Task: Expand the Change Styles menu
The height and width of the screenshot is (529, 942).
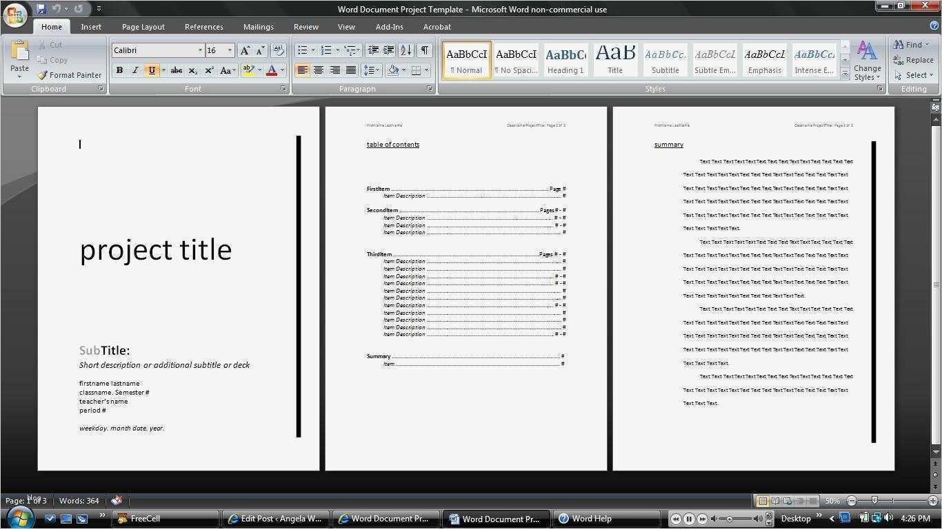Action: pyautogui.click(x=867, y=65)
